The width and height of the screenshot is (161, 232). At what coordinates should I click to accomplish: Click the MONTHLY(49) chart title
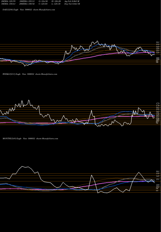(30, 139)
